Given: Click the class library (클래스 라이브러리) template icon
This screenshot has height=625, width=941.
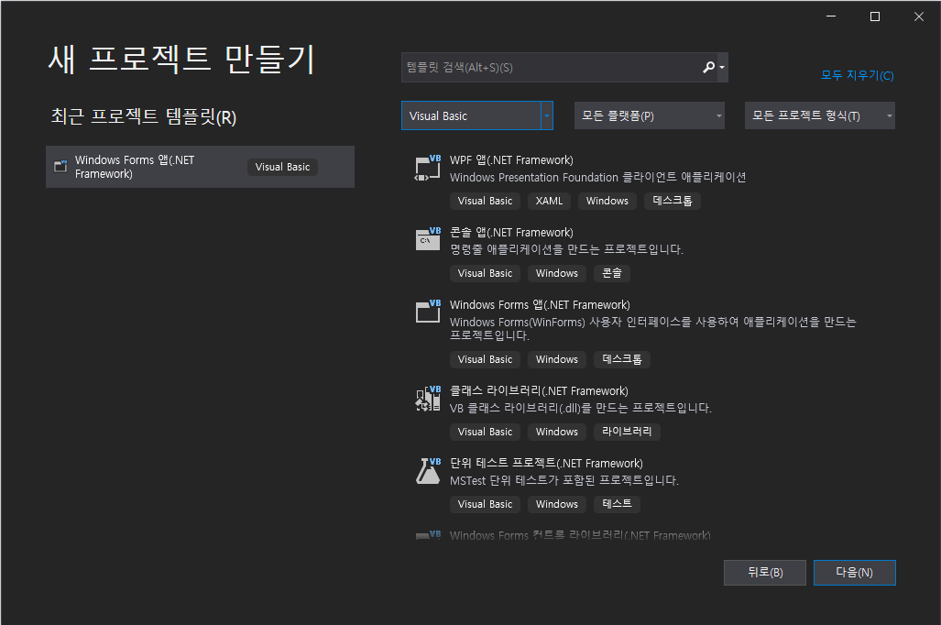Looking at the screenshot, I should coord(428,398).
